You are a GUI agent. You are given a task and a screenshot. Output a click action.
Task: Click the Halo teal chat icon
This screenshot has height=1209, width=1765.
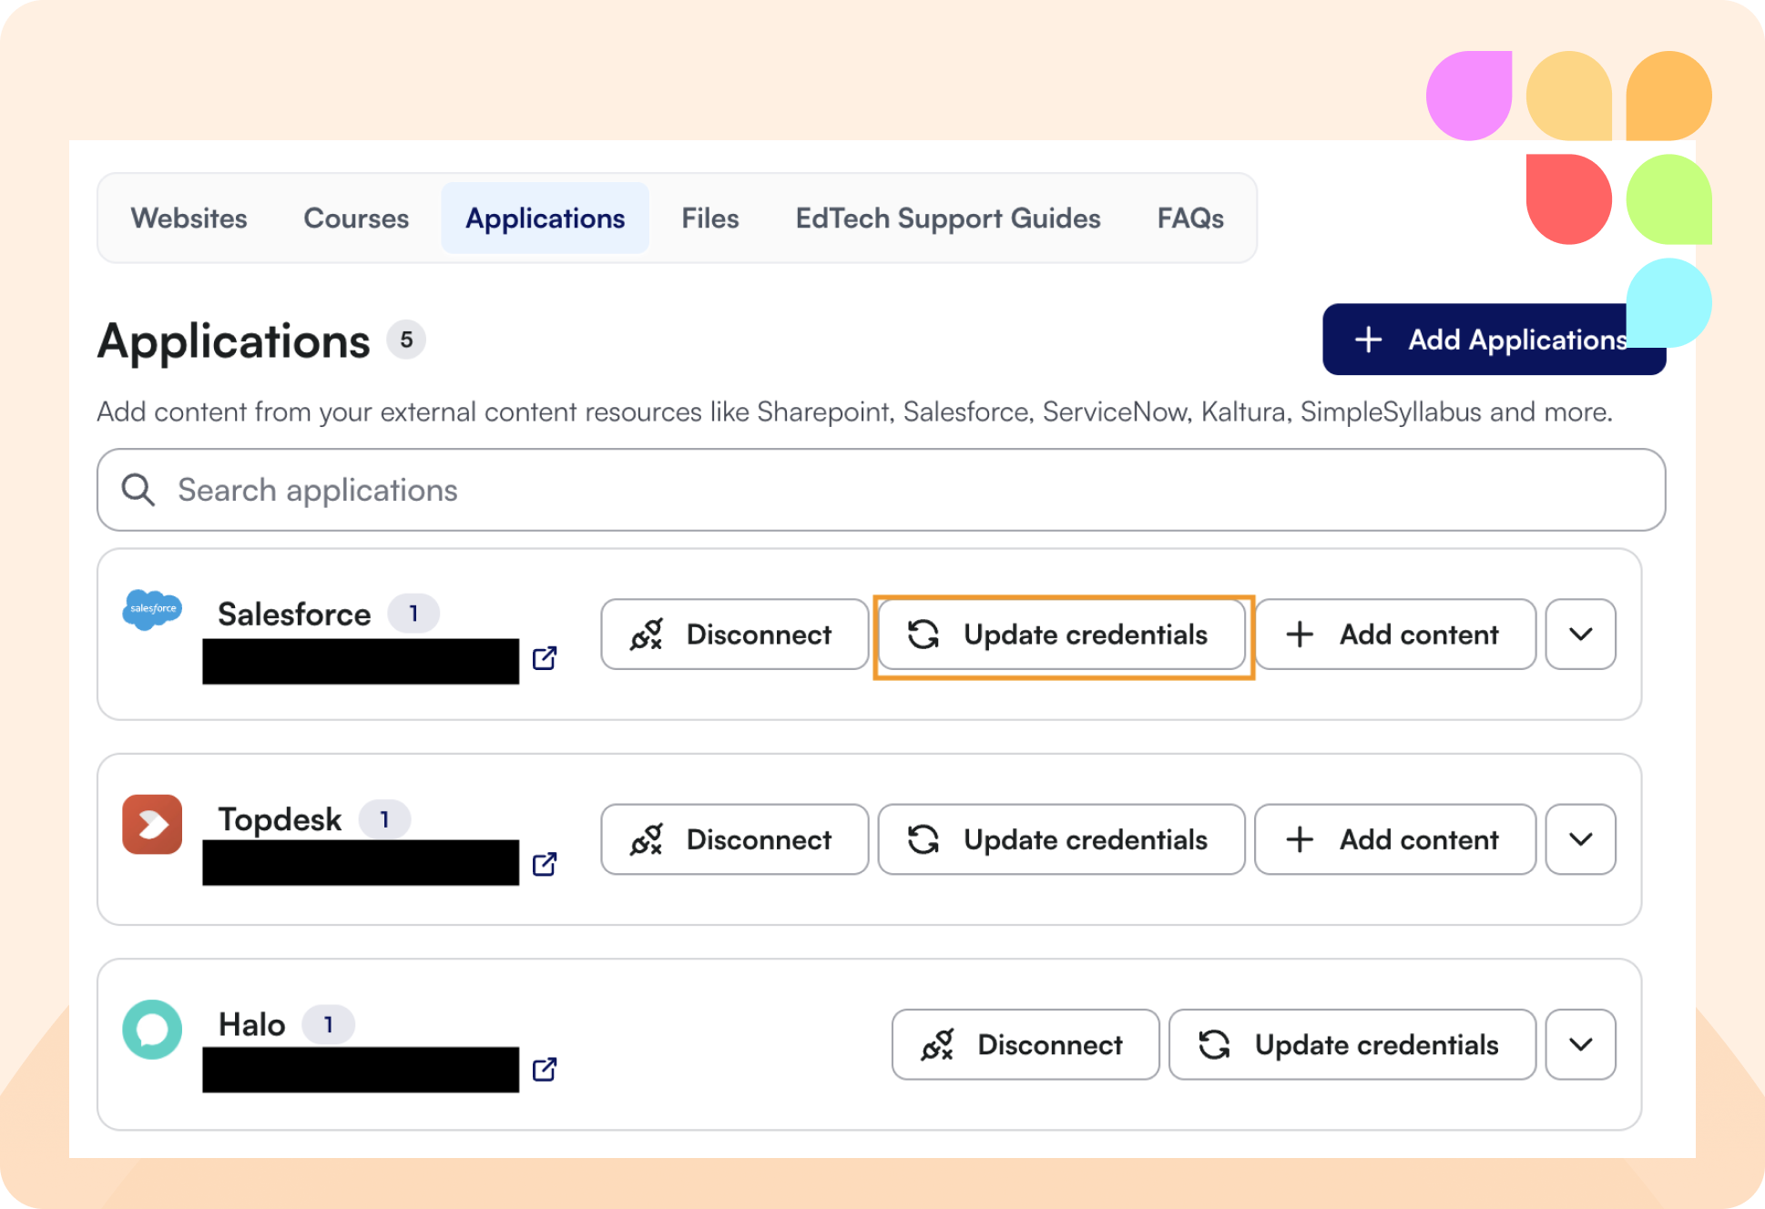click(152, 1029)
